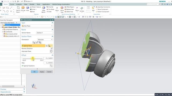Image resolution: width=172 pixels, height=96 pixels.
Task: Set section plane to X axis
Action: tap(34, 43)
